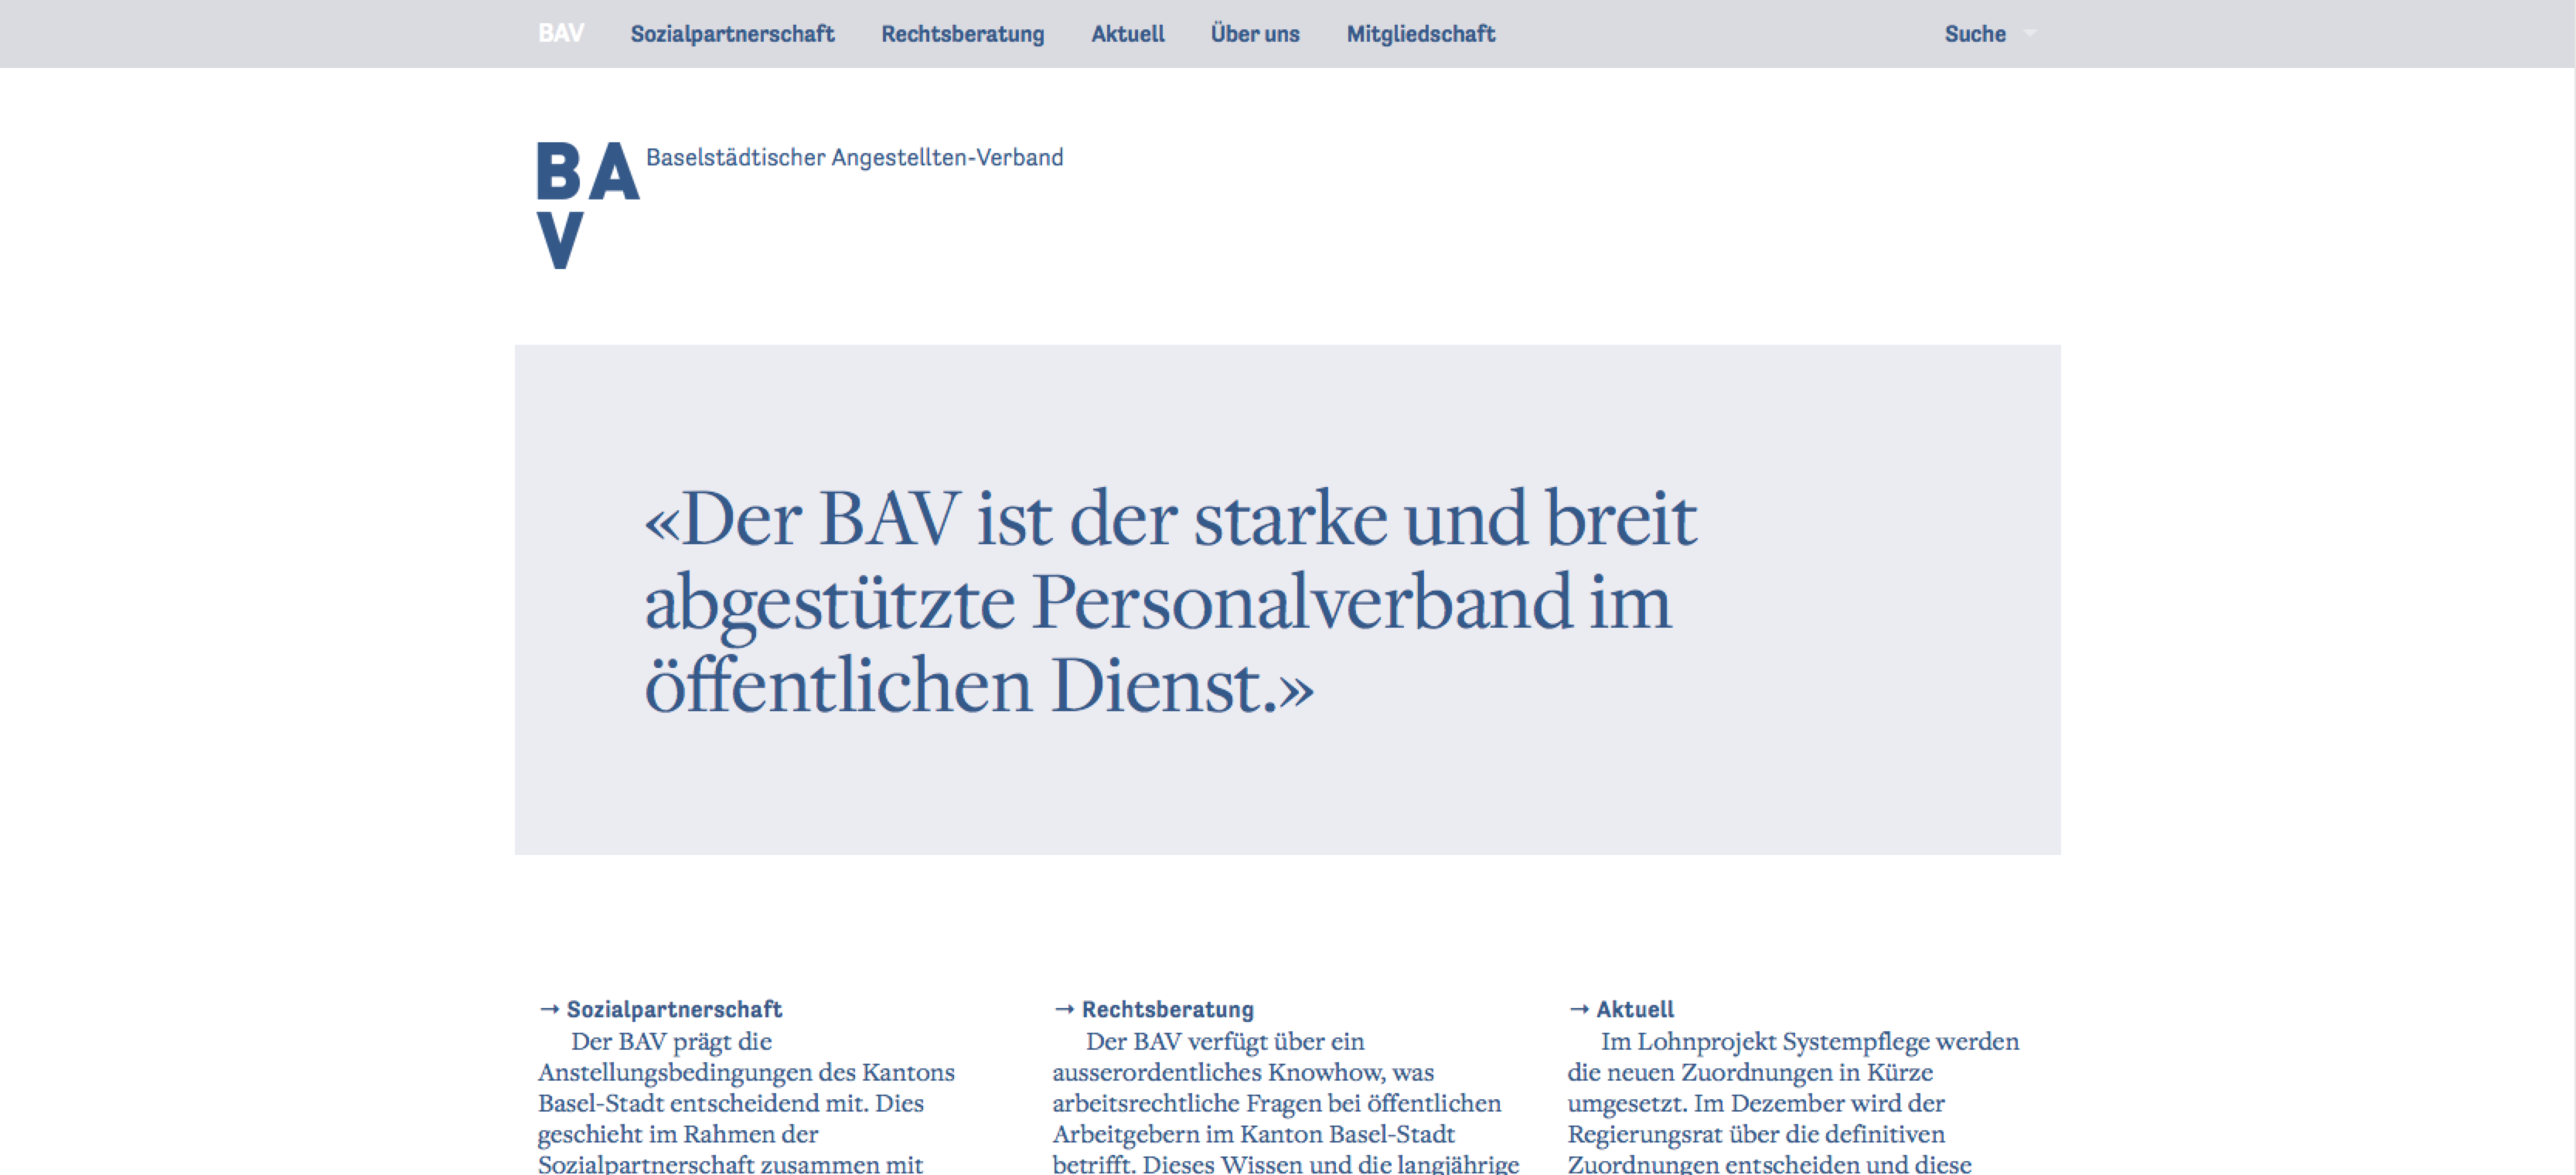The image size is (2576, 1175).
Task: Click the Baselstädtischer Angestellten-Verband wordmark
Action: pos(854,157)
